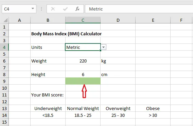
Task: Select the green highlighted cell C9
Action: 83,81
